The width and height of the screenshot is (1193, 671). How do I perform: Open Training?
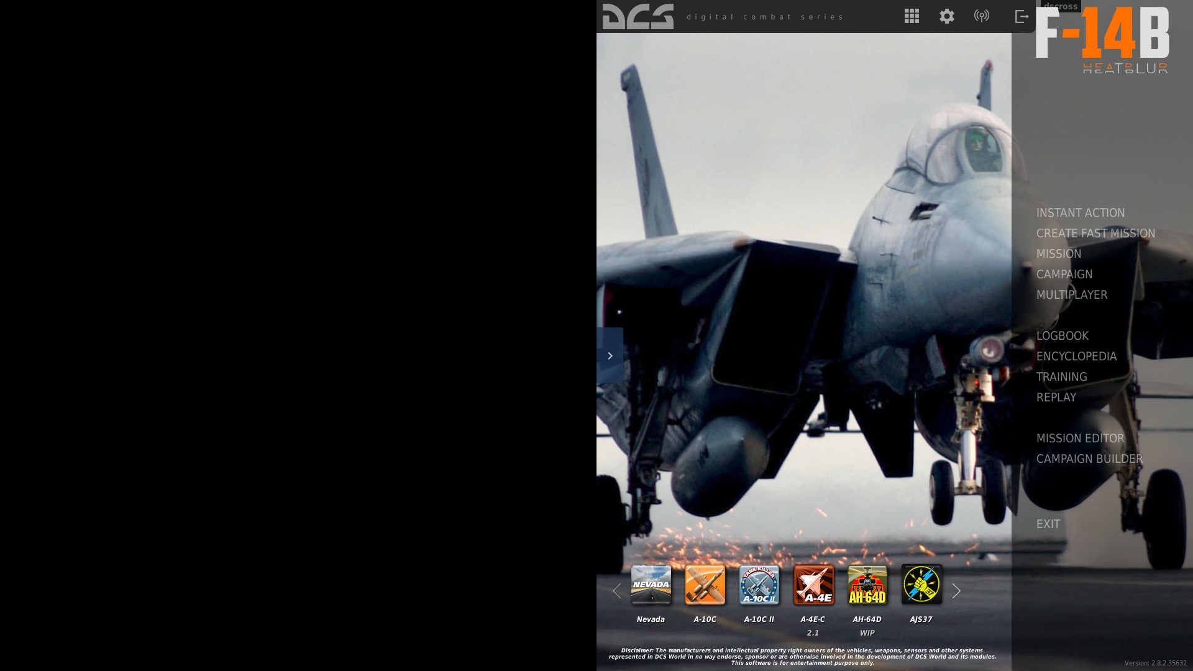(x=1061, y=377)
